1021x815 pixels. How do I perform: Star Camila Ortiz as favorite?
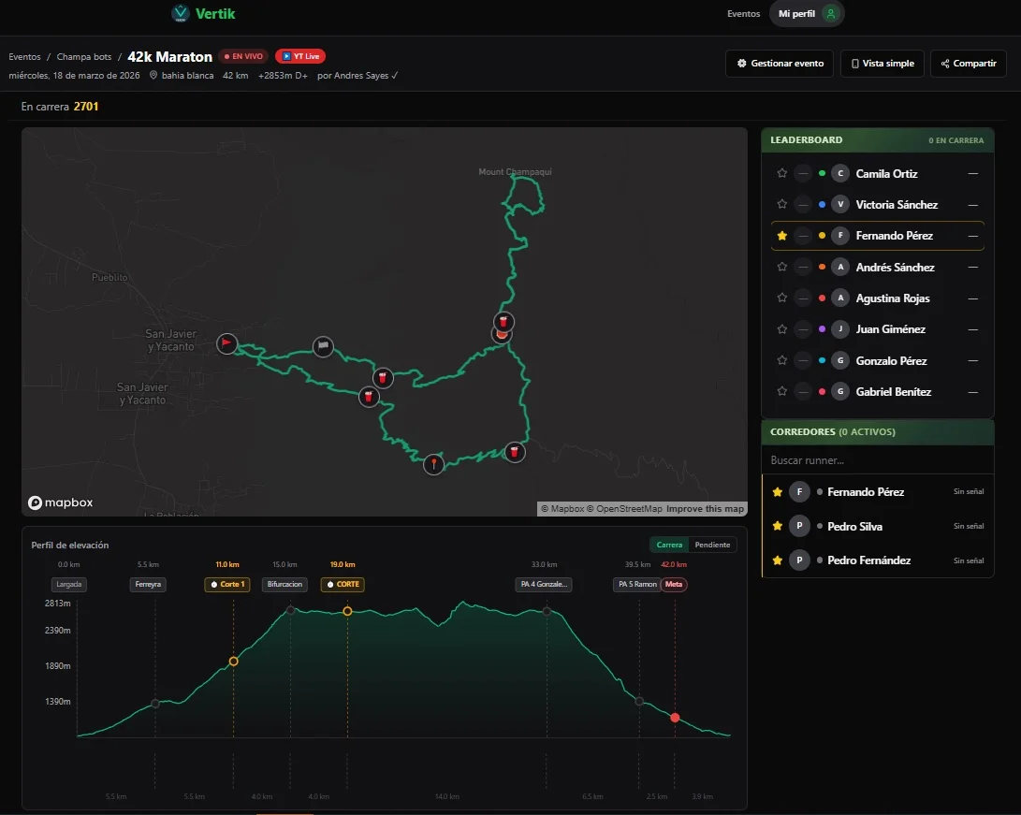tap(781, 172)
